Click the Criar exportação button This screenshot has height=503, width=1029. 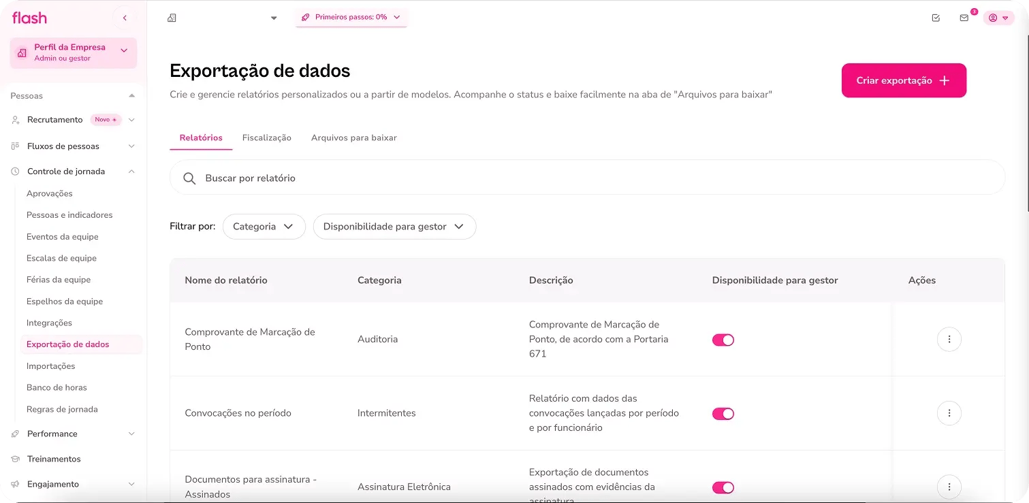tap(904, 80)
